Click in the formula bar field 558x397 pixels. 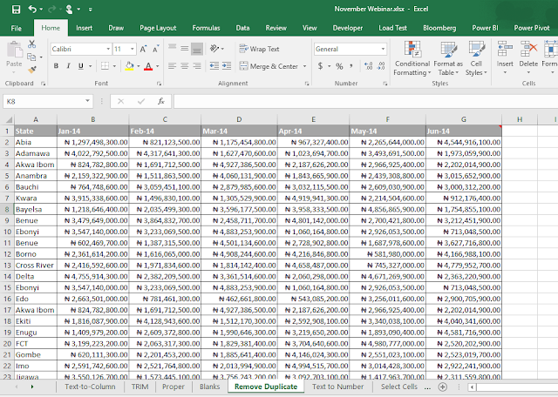point(365,101)
